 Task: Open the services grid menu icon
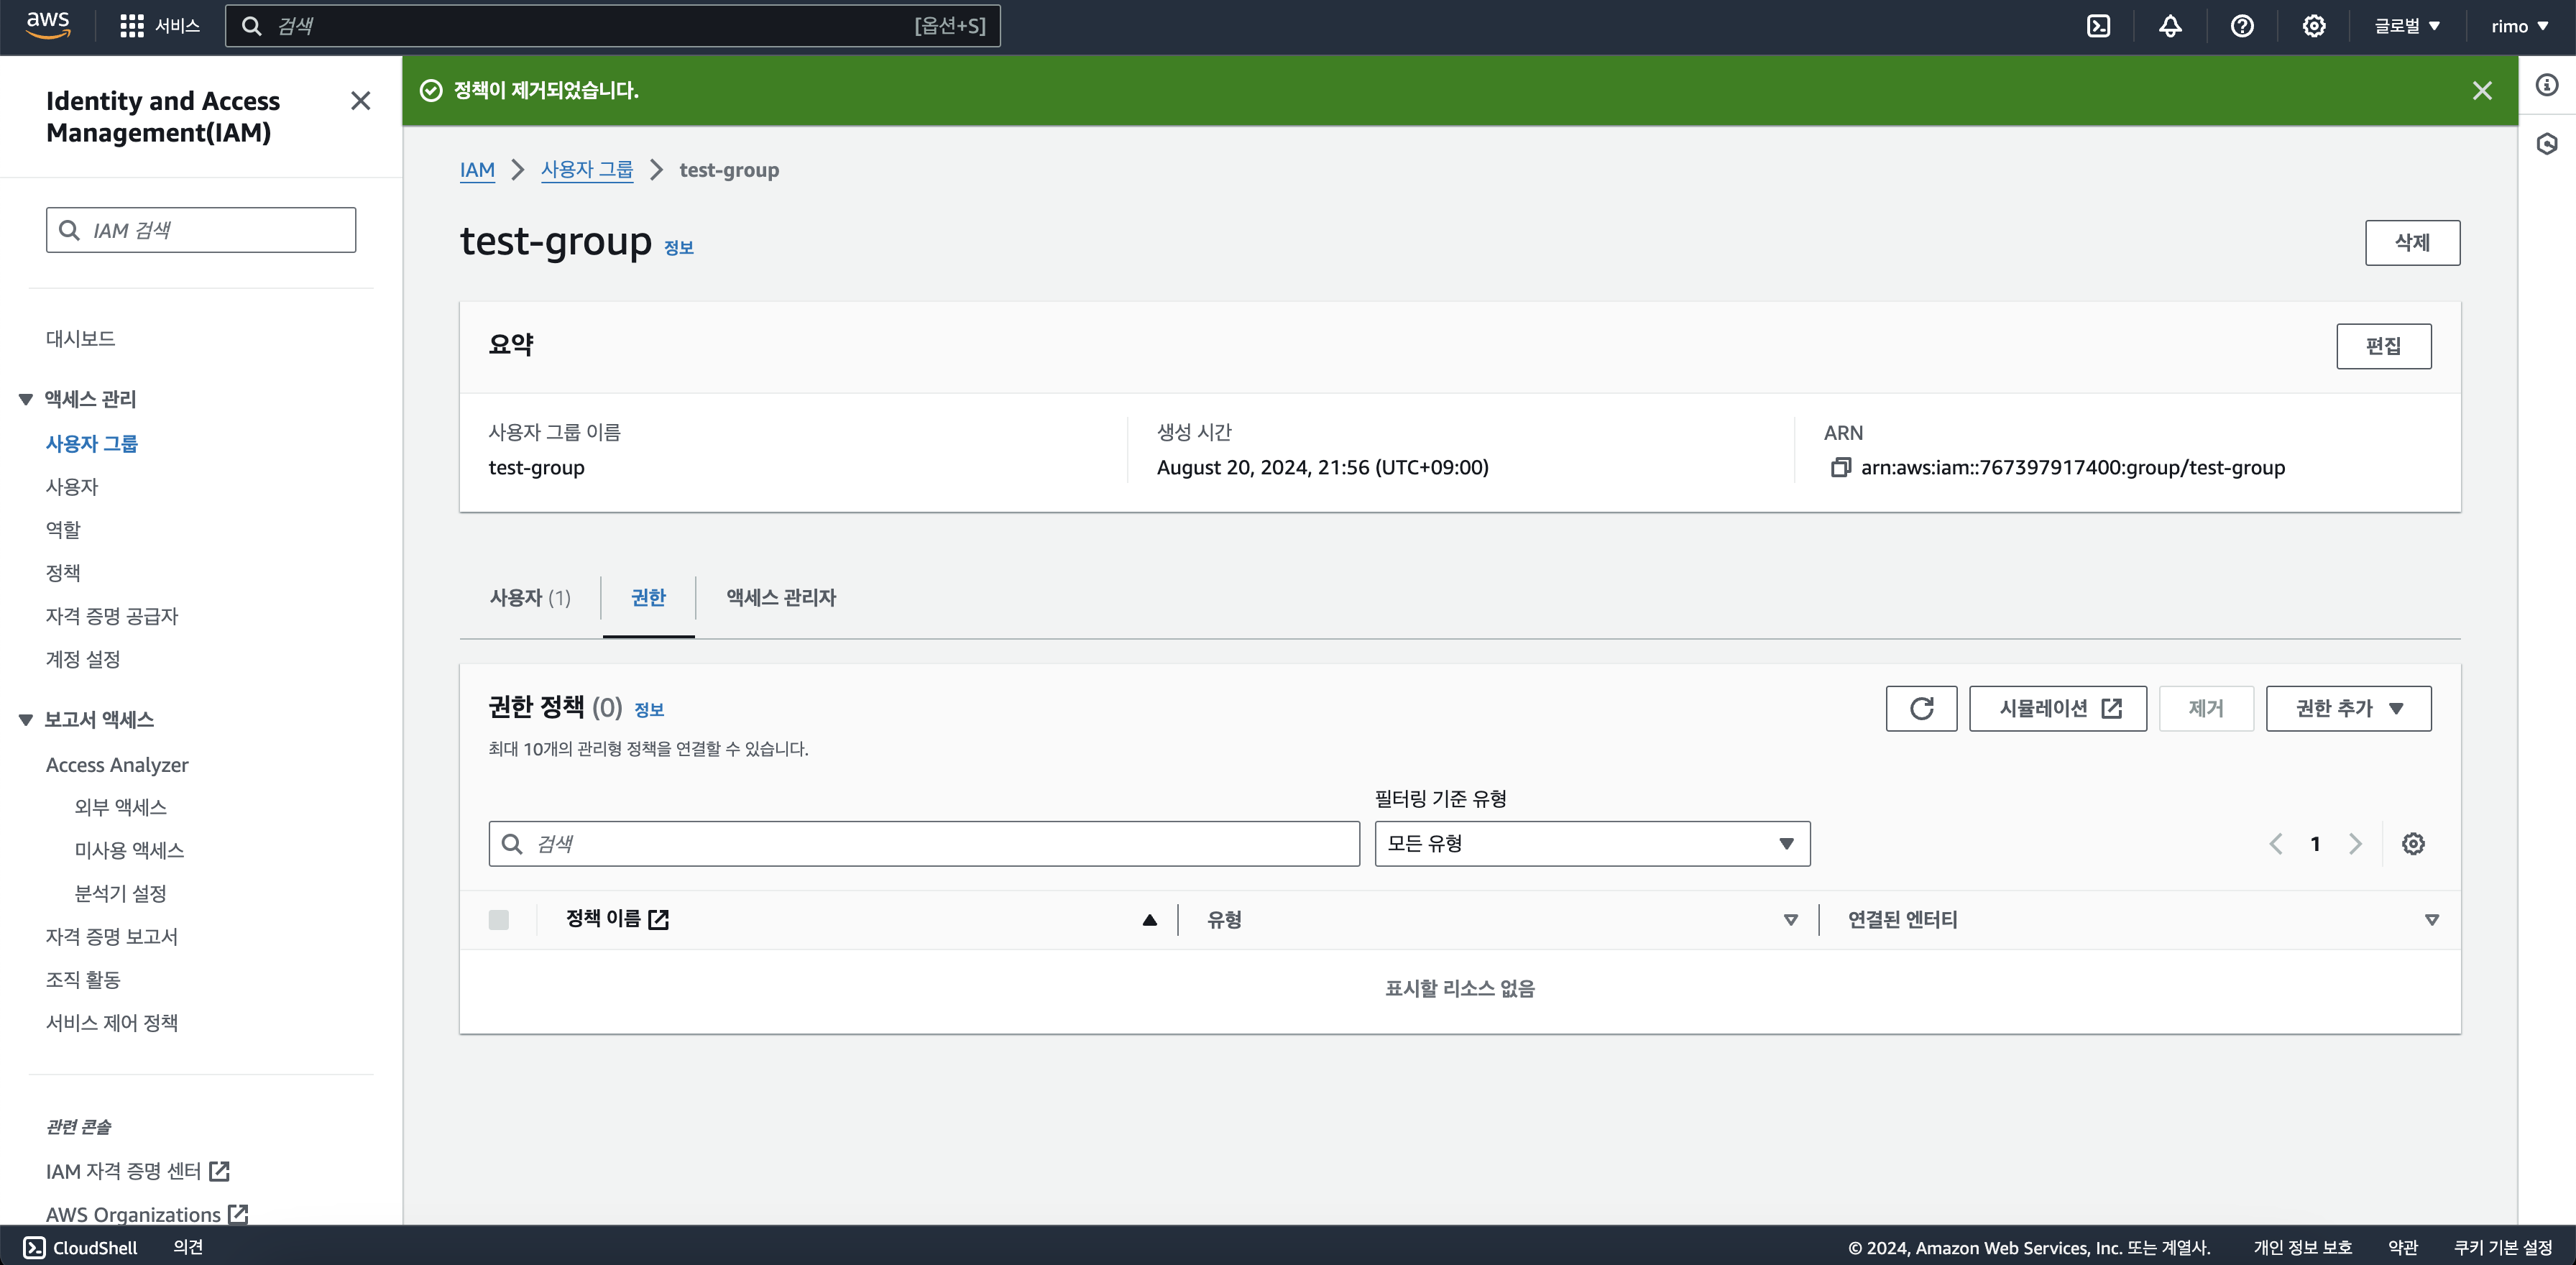(131, 26)
